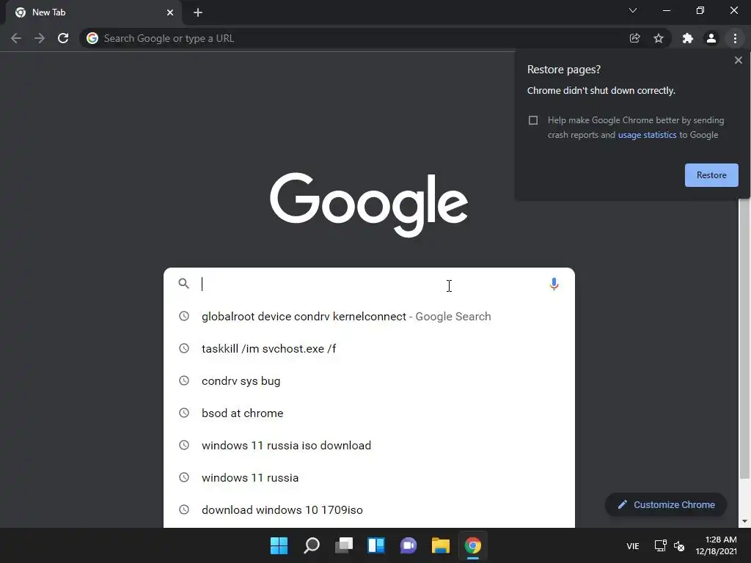Click the scrollbar down arrow
This screenshot has width=751, height=563.
coord(744,521)
